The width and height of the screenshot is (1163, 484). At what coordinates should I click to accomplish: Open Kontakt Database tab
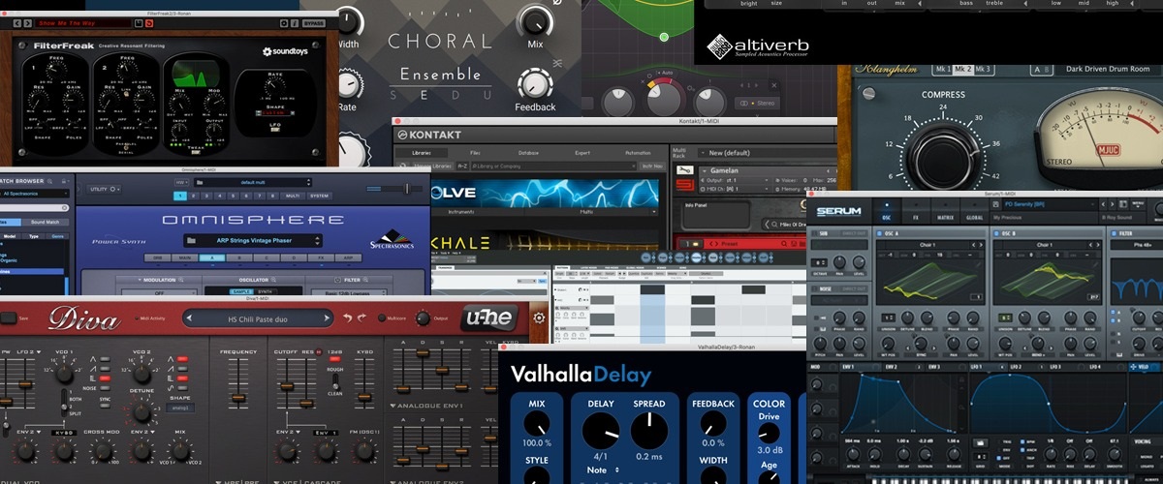click(528, 153)
